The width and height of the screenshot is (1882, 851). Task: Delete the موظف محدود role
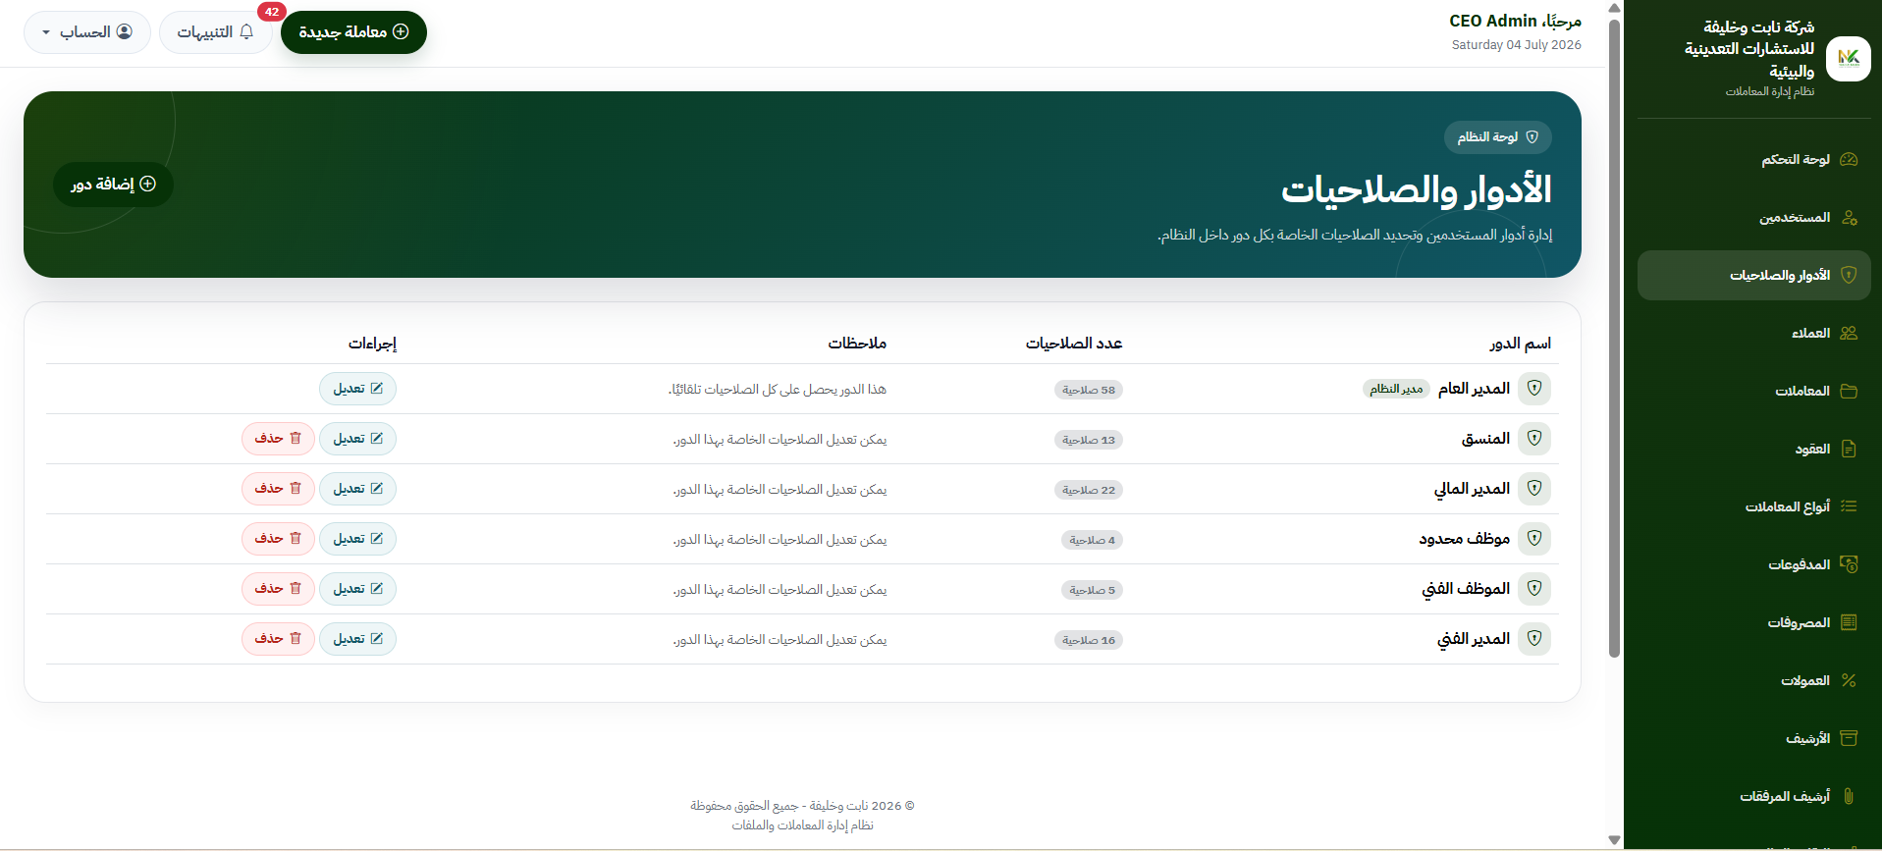[x=278, y=539]
